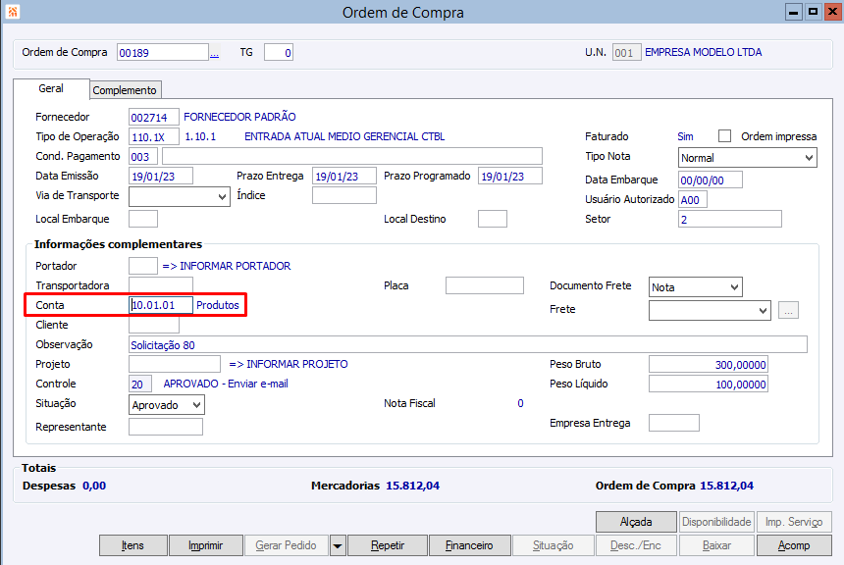Image resolution: width=844 pixels, height=565 pixels.
Task: Click the ellipsis button beside Frete
Action: (788, 311)
